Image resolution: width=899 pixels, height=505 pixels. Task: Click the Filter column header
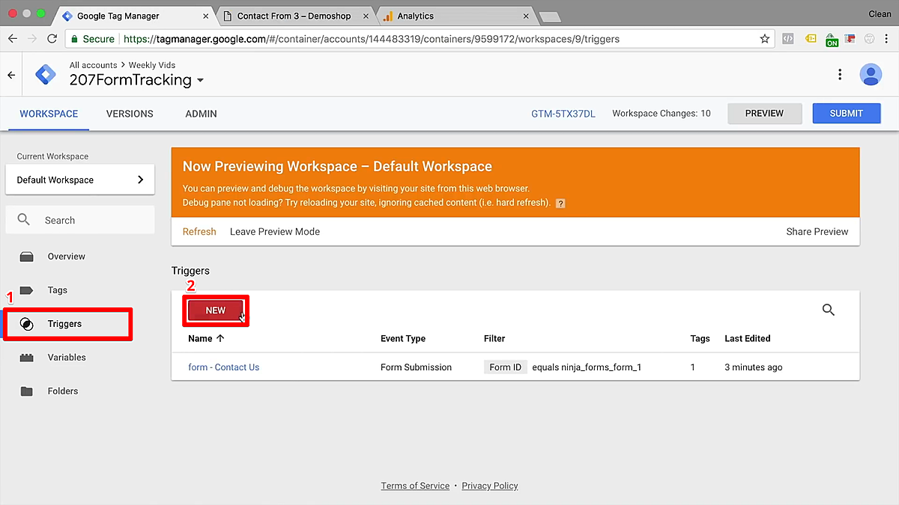494,339
